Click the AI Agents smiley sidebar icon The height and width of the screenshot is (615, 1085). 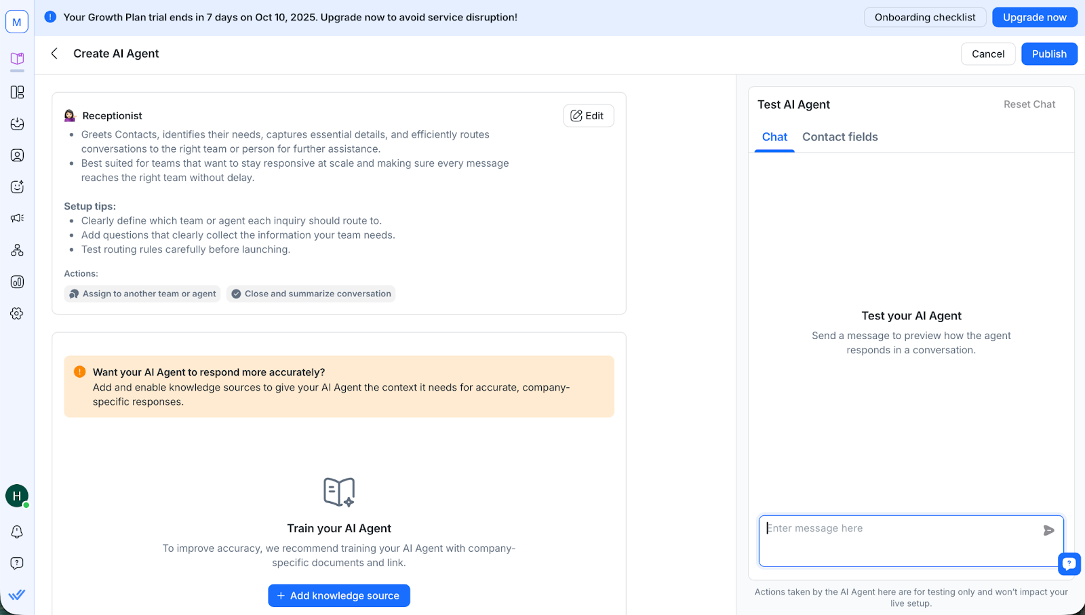point(18,187)
